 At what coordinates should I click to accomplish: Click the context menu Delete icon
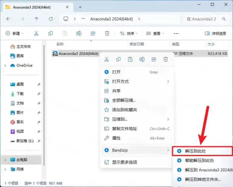[x=166, y=59]
